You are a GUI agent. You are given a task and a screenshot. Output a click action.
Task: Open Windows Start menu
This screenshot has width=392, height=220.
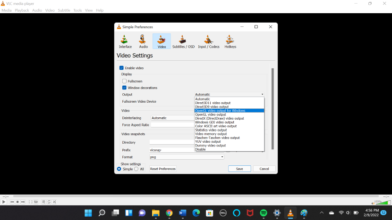click(x=88, y=213)
